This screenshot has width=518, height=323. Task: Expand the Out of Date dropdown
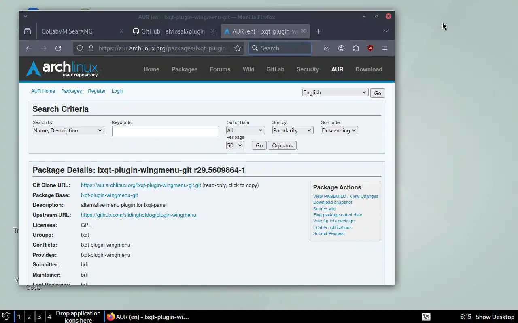click(246, 130)
